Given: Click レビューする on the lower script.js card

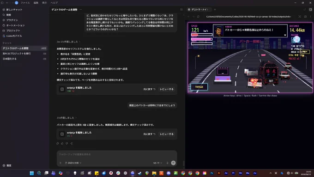Looking at the screenshot, I should [167, 134].
